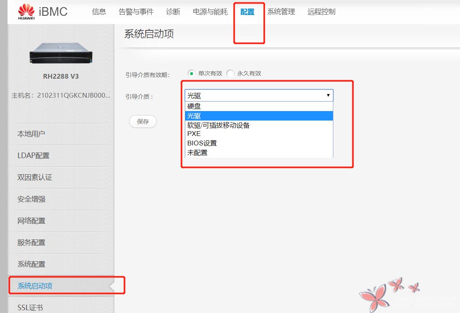
Task: Open the 告警与事件 tab
Action: 135,12
